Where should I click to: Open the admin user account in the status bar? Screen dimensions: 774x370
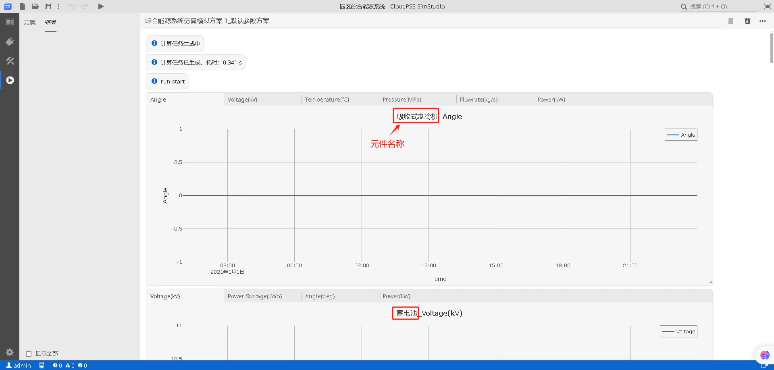click(x=19, y=365)
